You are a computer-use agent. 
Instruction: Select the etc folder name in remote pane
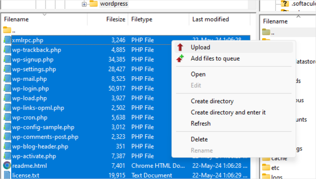click(275, 168)
